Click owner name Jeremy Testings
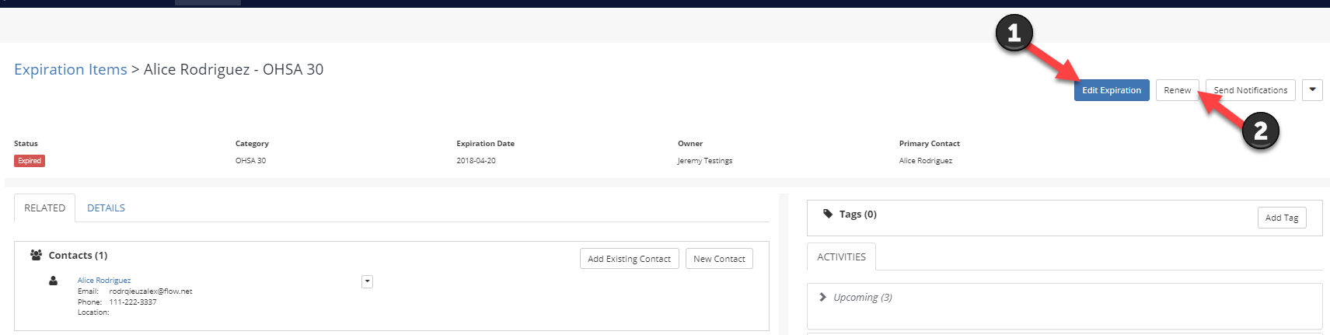This screenshot has width=1330, height=335. [705, 161]
